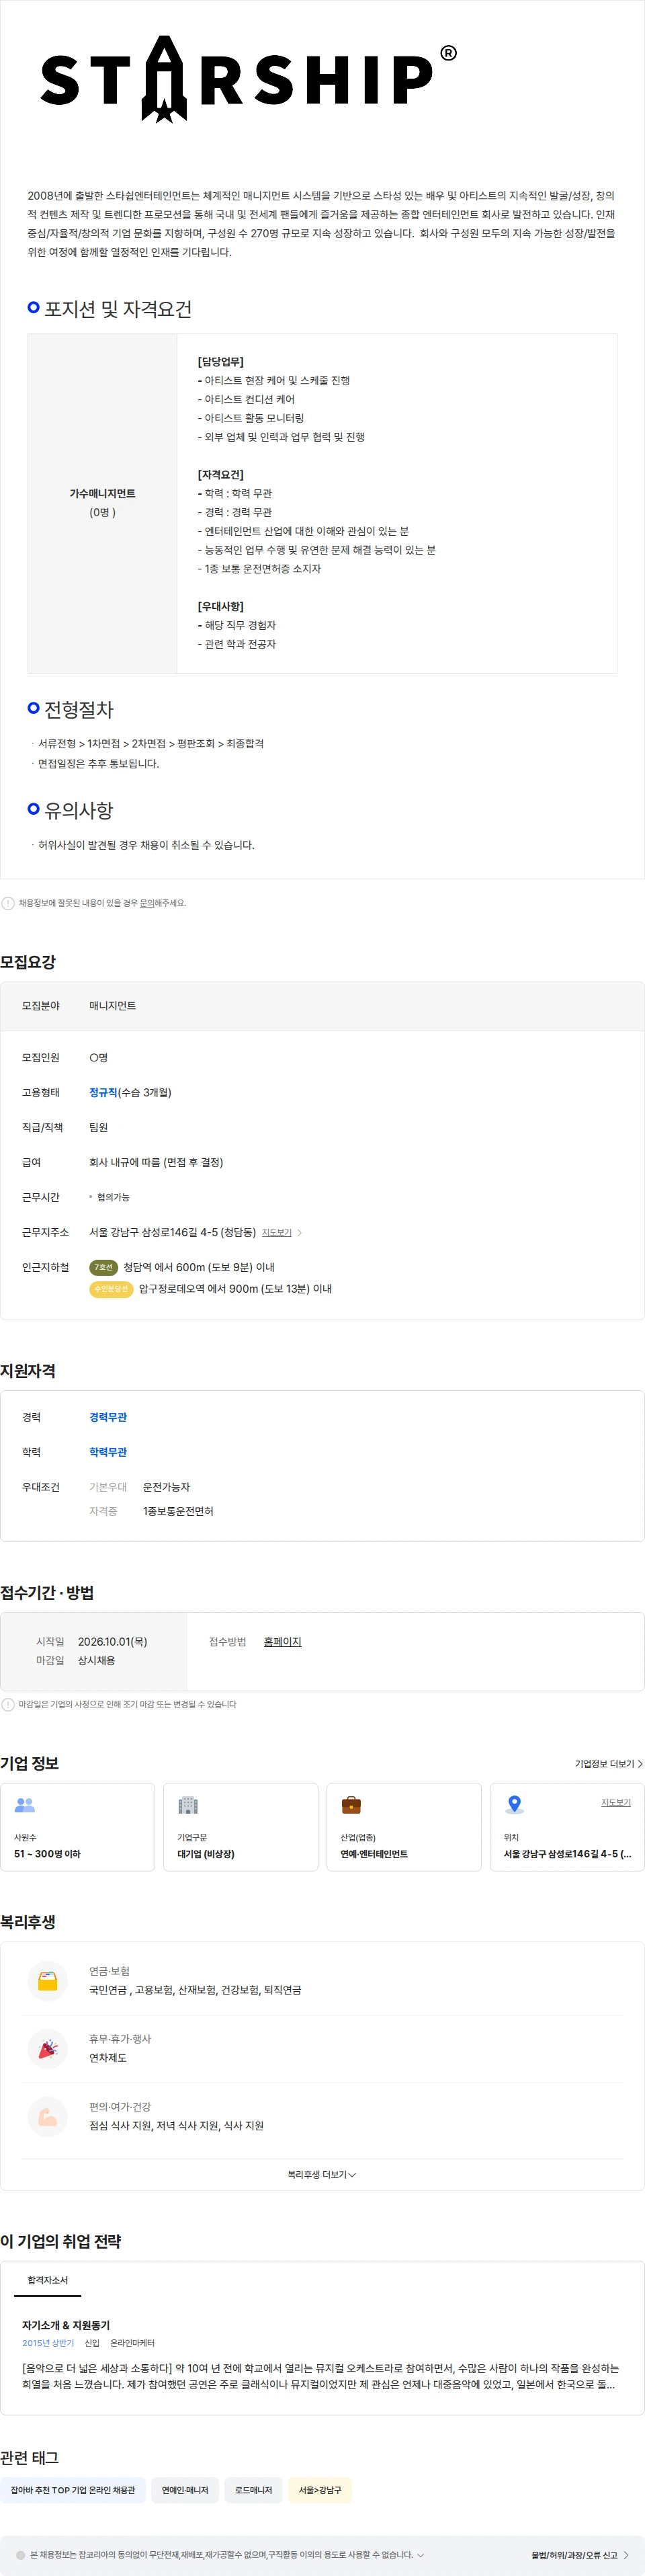Click the 팀원 rank text
Image resolution: width=645 pixels, height=2576 pixels.
coord(98,1127)
